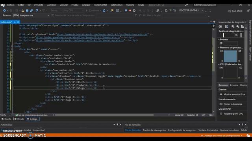
Task: Zoom out on the diagnostics timeline
Action: tap(237, 27)
